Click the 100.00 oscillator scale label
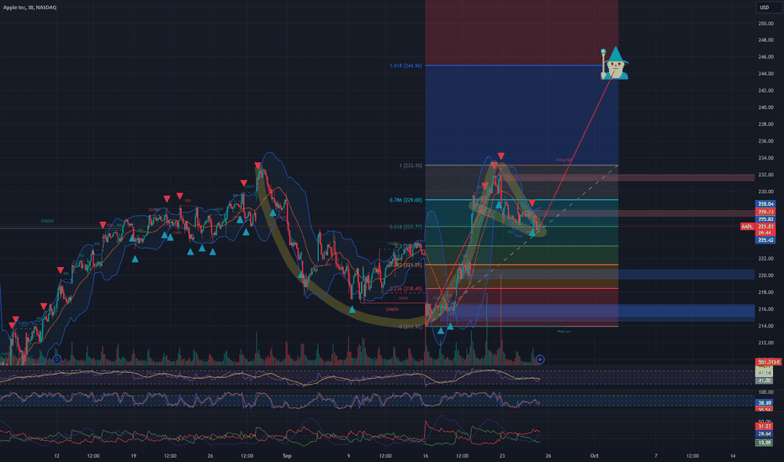 click(765, 392)
